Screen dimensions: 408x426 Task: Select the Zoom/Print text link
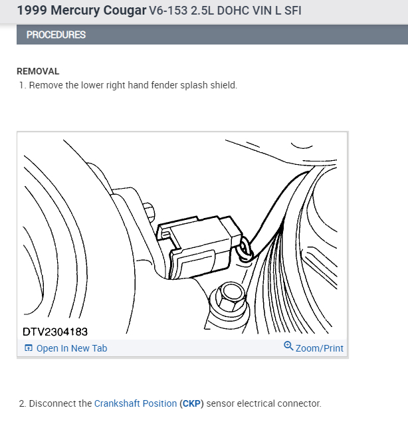pyautogui.click(x=320, y=348)
